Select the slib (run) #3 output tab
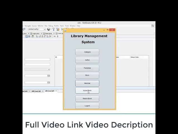The height and width of the screenshot is (134, 178). coord(36,91)
